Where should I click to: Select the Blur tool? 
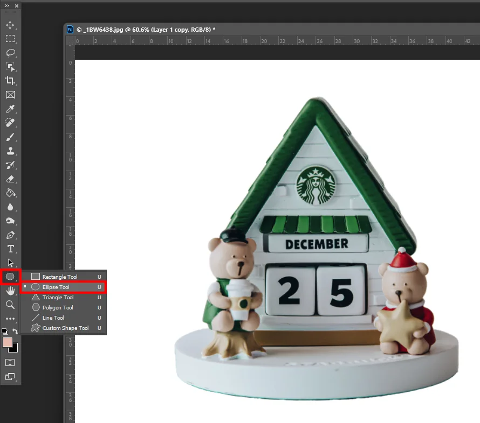point(10,207)
